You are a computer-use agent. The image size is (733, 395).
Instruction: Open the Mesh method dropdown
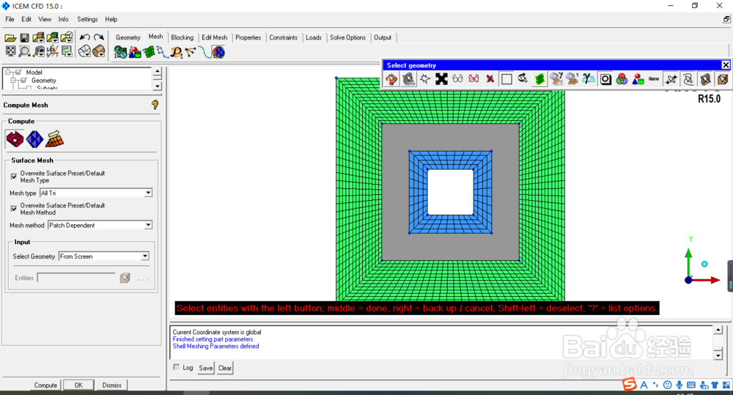coord(148,225)
